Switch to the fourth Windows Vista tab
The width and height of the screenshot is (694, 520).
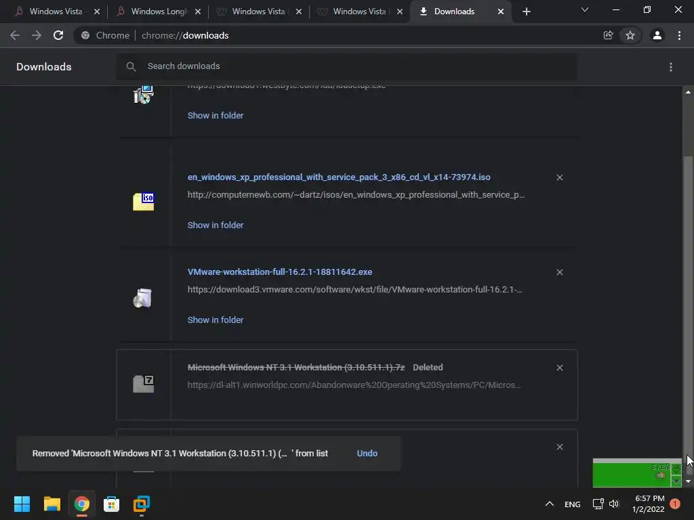pos(361,12)
